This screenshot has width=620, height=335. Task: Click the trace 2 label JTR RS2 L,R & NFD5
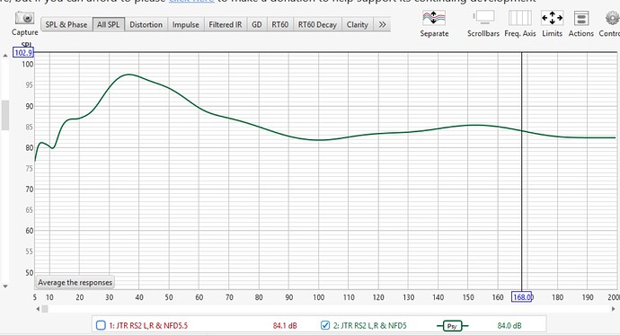click(369, 325)
